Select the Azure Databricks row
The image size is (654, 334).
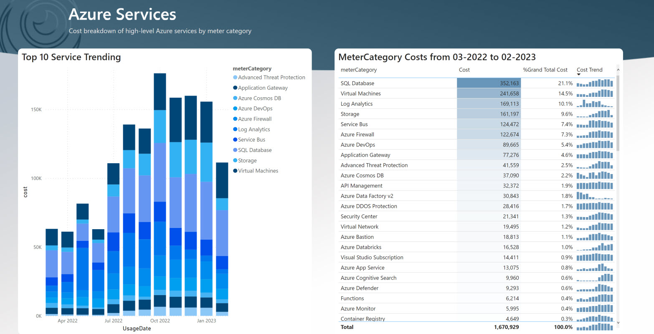(477, 247)
